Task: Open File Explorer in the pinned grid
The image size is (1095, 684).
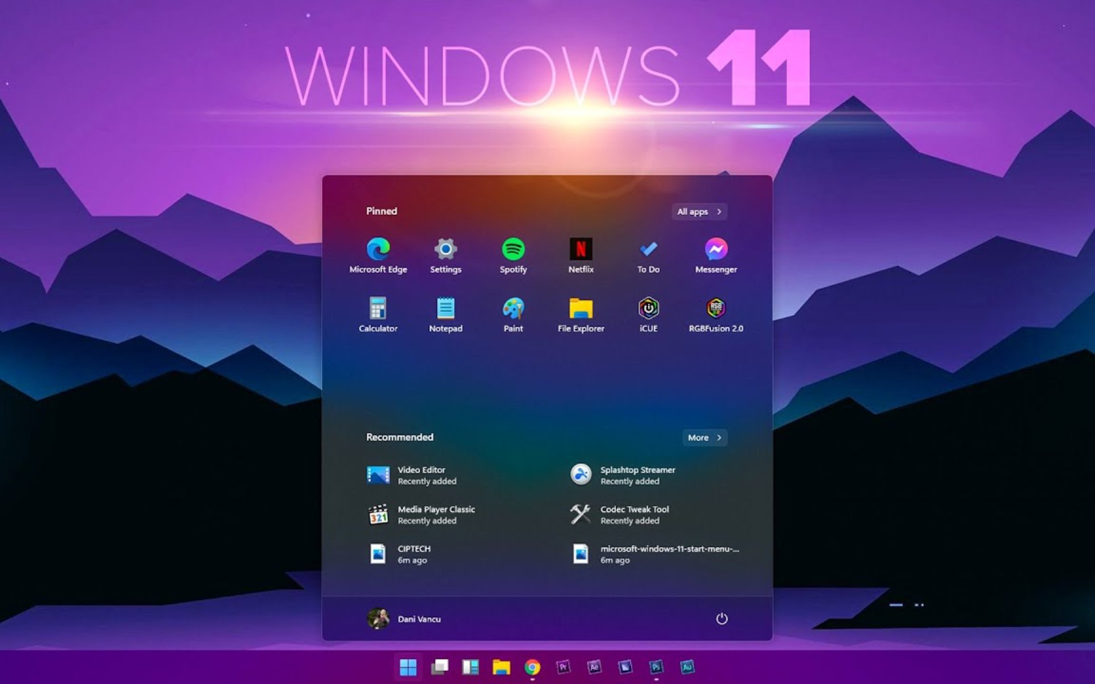Action: 581,315
